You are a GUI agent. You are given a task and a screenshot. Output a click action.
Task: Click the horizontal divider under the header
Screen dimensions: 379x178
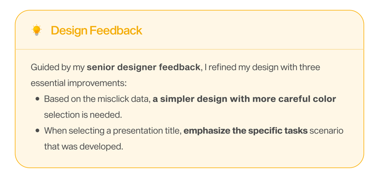tap(189, 49)
